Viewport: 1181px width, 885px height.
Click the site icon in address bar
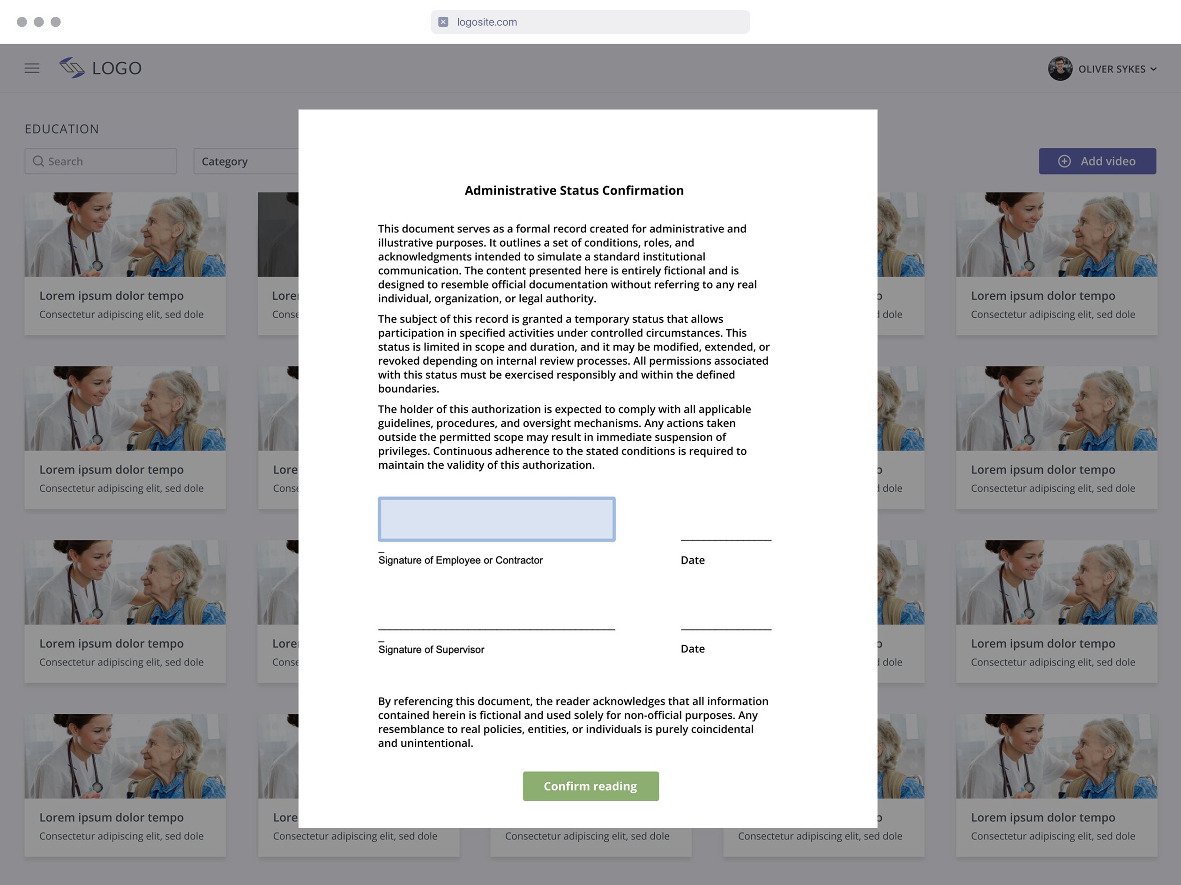click(x=443, y=22)
